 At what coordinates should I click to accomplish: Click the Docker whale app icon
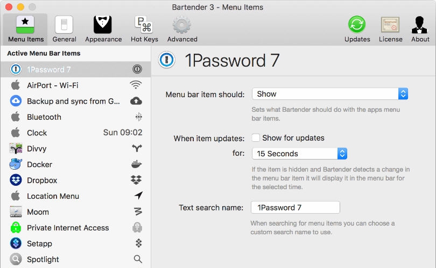pyautogui.click(x=16, y=164)
